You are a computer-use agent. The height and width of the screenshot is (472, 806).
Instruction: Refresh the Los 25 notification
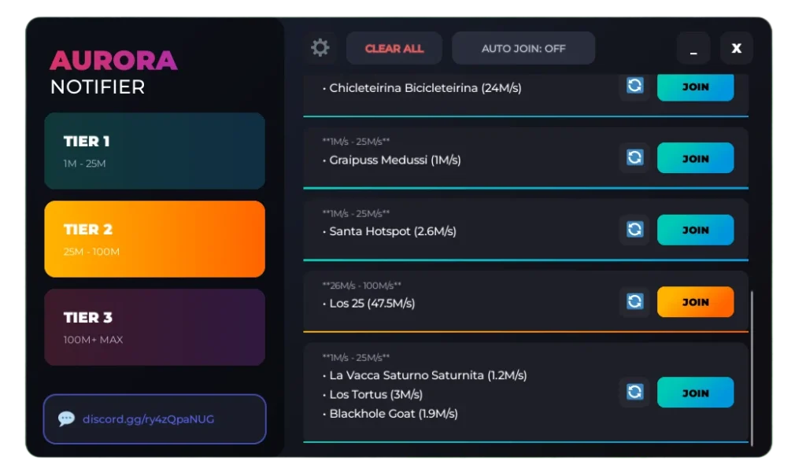pos(634,301)
